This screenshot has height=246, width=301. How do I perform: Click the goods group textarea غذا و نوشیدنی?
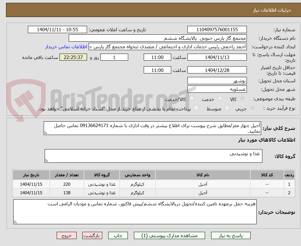pyautogui.click(x=154, y=156)
